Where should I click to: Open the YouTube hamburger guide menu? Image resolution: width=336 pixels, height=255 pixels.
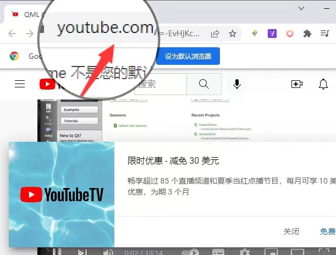(20, 84)
